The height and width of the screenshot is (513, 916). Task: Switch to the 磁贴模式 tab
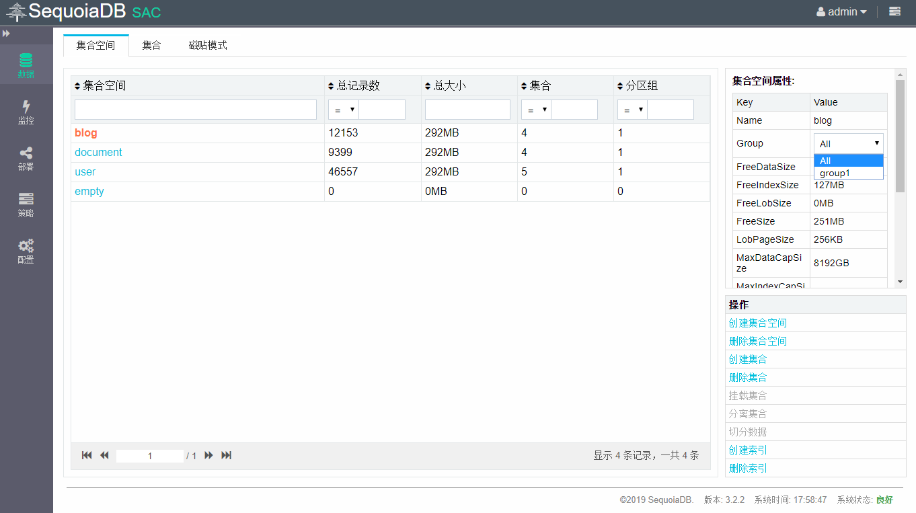208,45
